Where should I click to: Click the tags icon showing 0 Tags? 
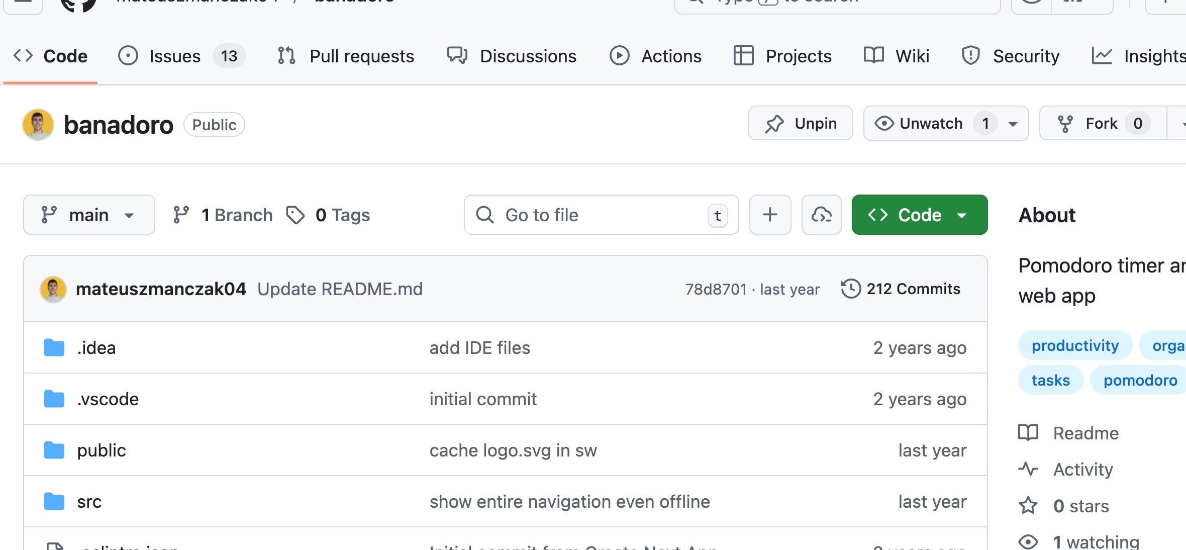[x=295, y=215]
